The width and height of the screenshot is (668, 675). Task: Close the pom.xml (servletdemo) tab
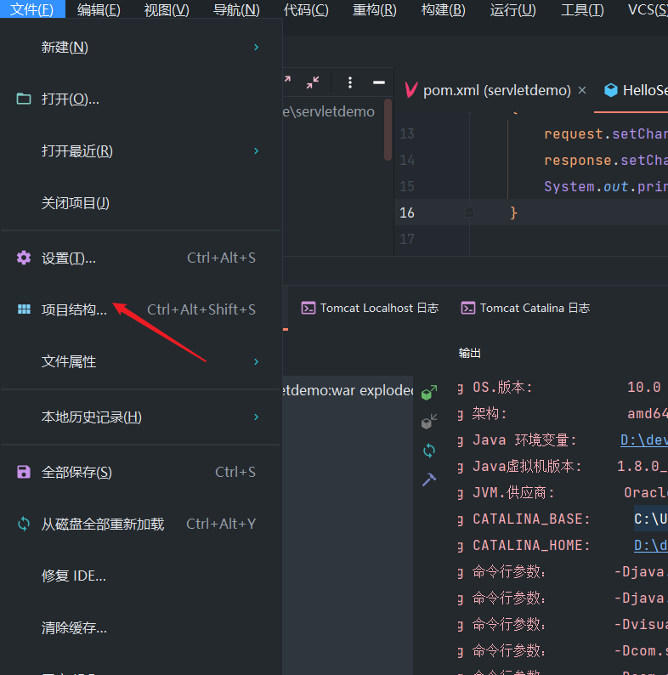point(582,90)
